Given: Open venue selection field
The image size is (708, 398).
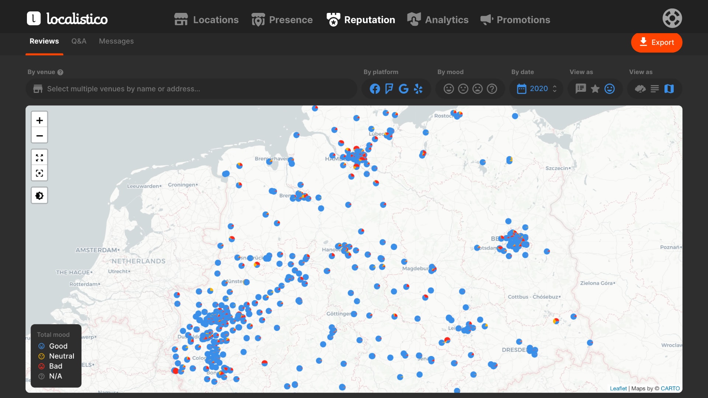Looking at the screenshot, I should pyautogui.click(x=192, y=89).
